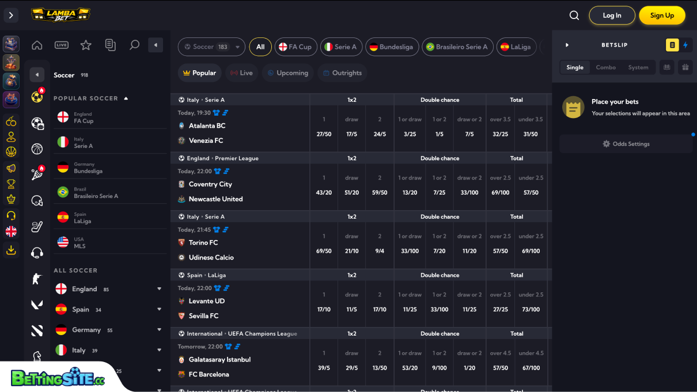Screen dimensions: 697x392
Task: Enable quick bet lightning toggle
Action: click(x=685, y=45)
